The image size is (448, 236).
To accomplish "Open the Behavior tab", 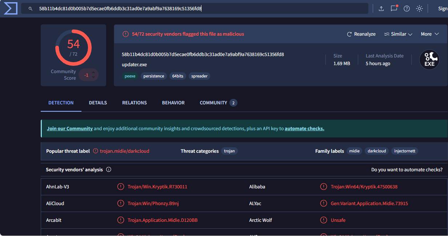I will [x=173, y=103].
